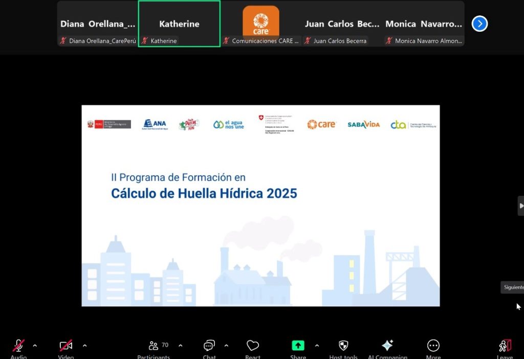Screen dimensions: 524x359
Task: Select Comunicaciones CARE participant tile
Action: pos(261,24)
